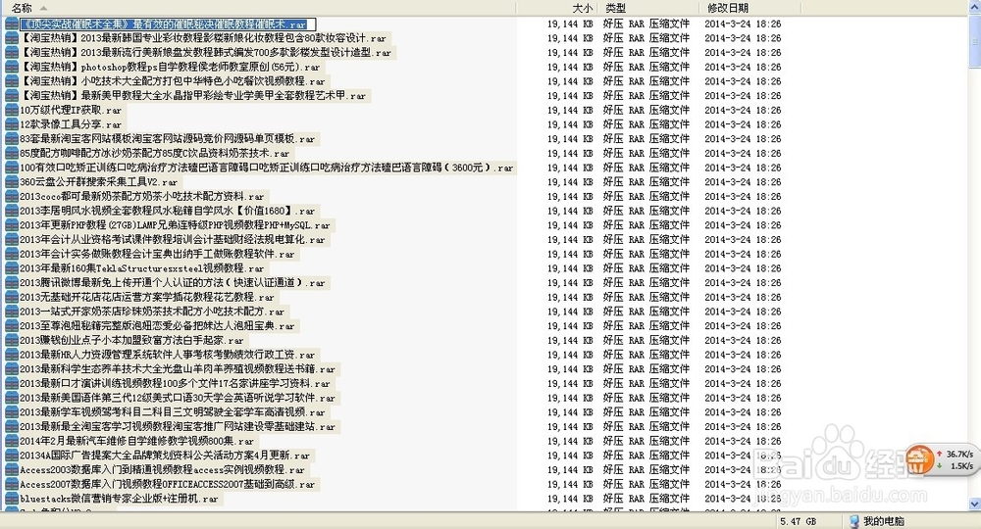Image resolution: width=981 pixels, height=529 pixels.
Task: Click icon of 小吃技术大全配方 archive
Action: 11,81
